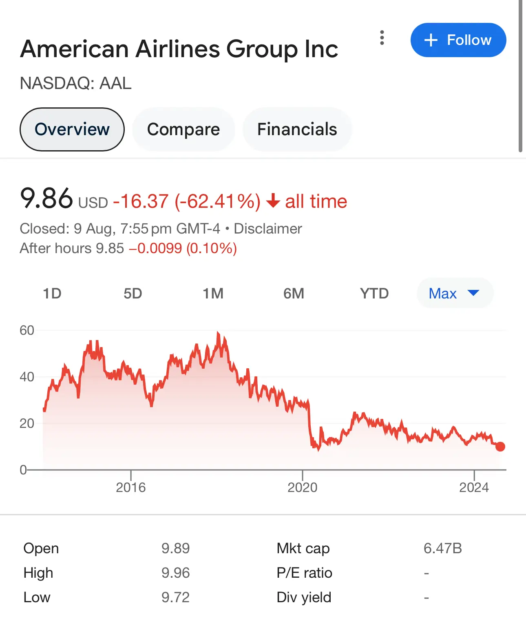Image resolution: width=526 pixels, height=621 pixels.
Task: Switch to the Financials tab
Action: tap(297, 129)
